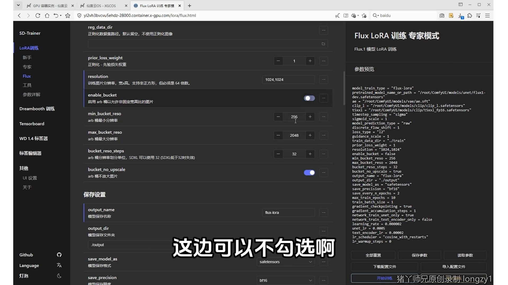Open more options for bucket_no_upscale
The image size is (508, 285).
point(324,173)
